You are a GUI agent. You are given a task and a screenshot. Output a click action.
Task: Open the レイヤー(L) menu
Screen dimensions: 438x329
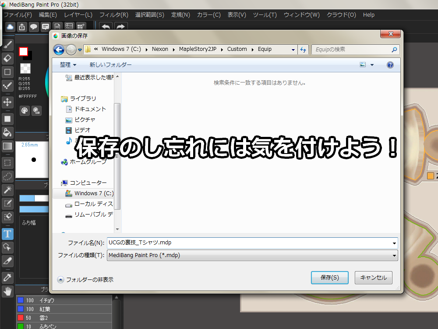coord(78,15)
